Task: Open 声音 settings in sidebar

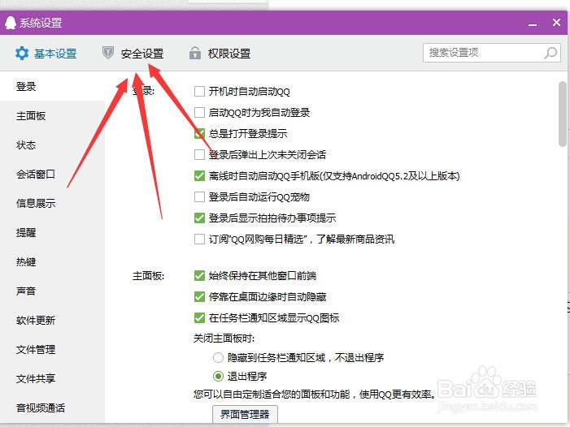Action: (x=52, y=291)
